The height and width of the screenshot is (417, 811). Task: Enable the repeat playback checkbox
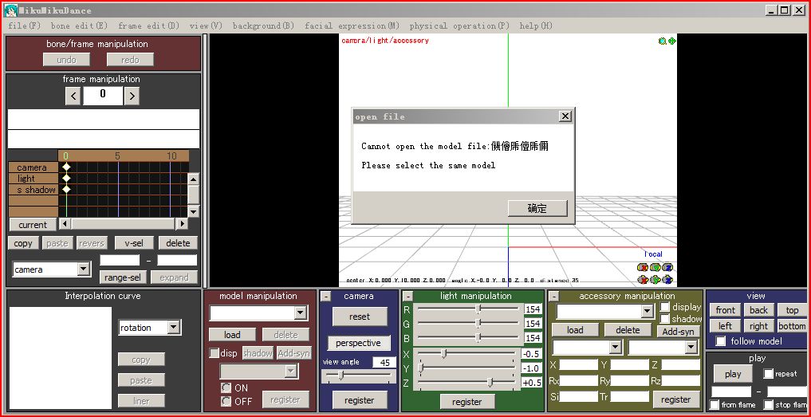[769, 373]
